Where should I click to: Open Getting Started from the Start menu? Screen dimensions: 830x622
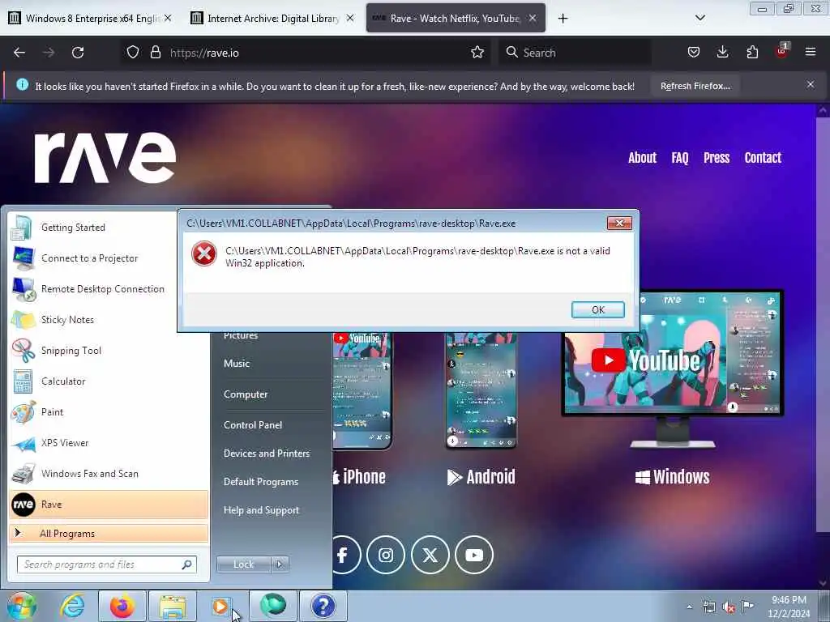pyautogui.click(x=109, y=228)
